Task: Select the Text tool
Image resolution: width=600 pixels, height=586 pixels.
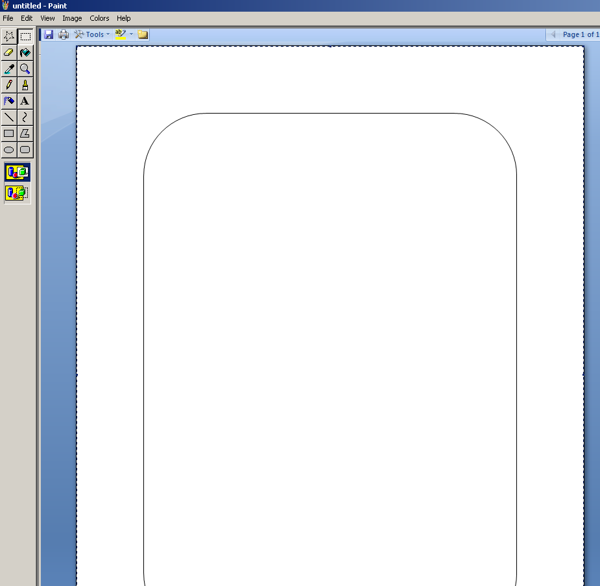Action: click(25, 101)
